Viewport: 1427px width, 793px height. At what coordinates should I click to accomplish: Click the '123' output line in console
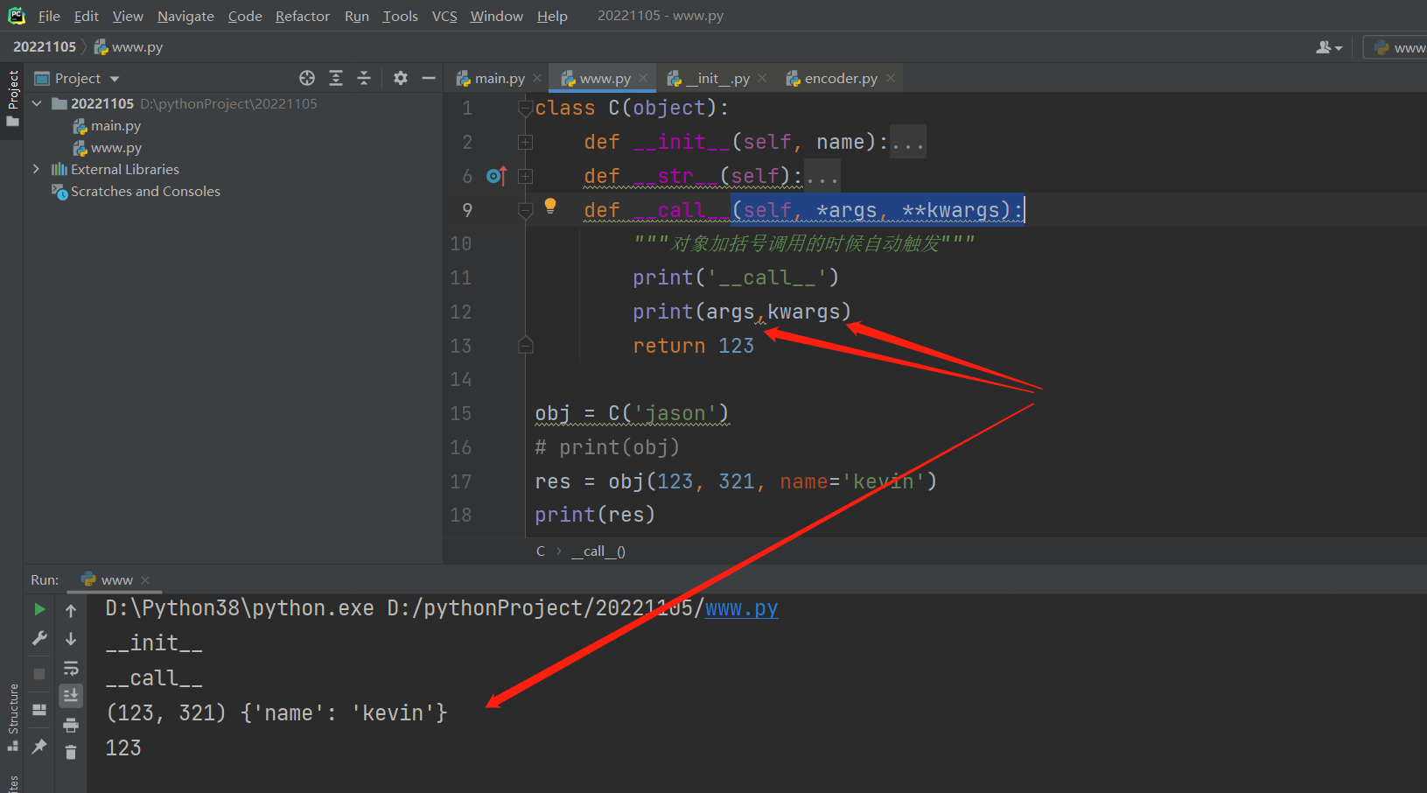tap(123, 748)
